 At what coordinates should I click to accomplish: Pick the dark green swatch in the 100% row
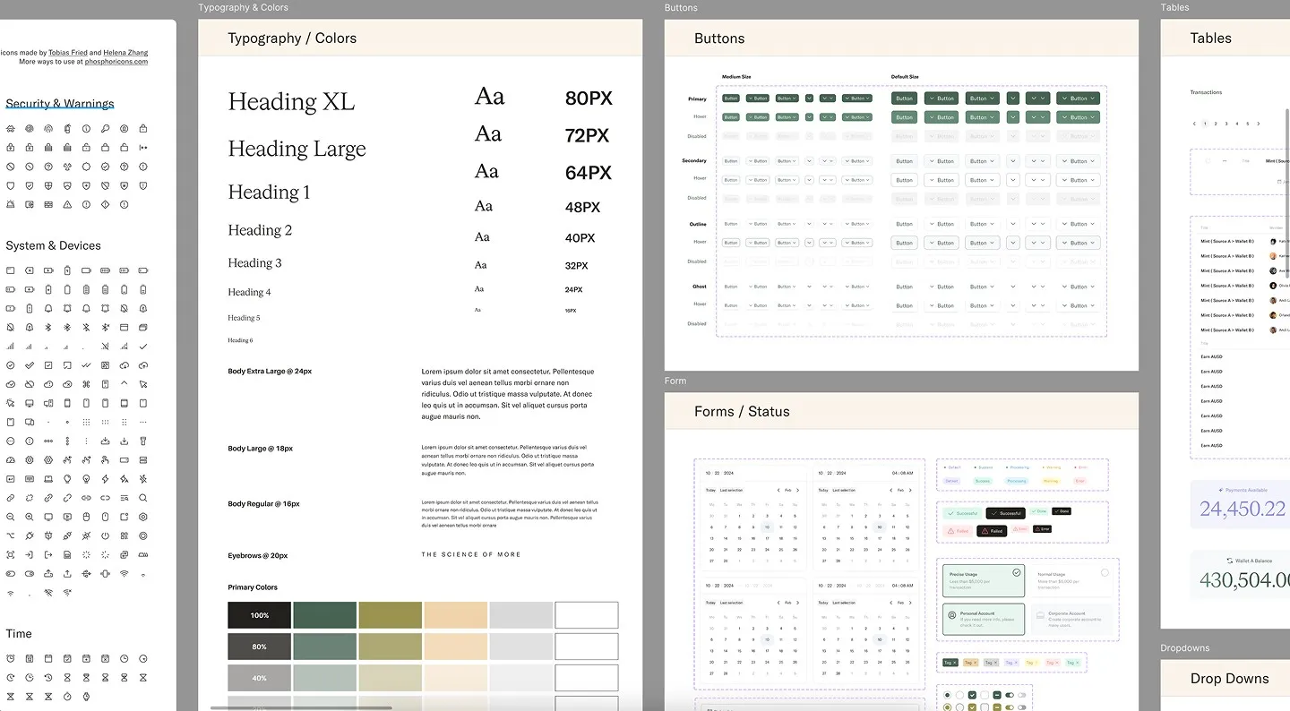[325, 615]
